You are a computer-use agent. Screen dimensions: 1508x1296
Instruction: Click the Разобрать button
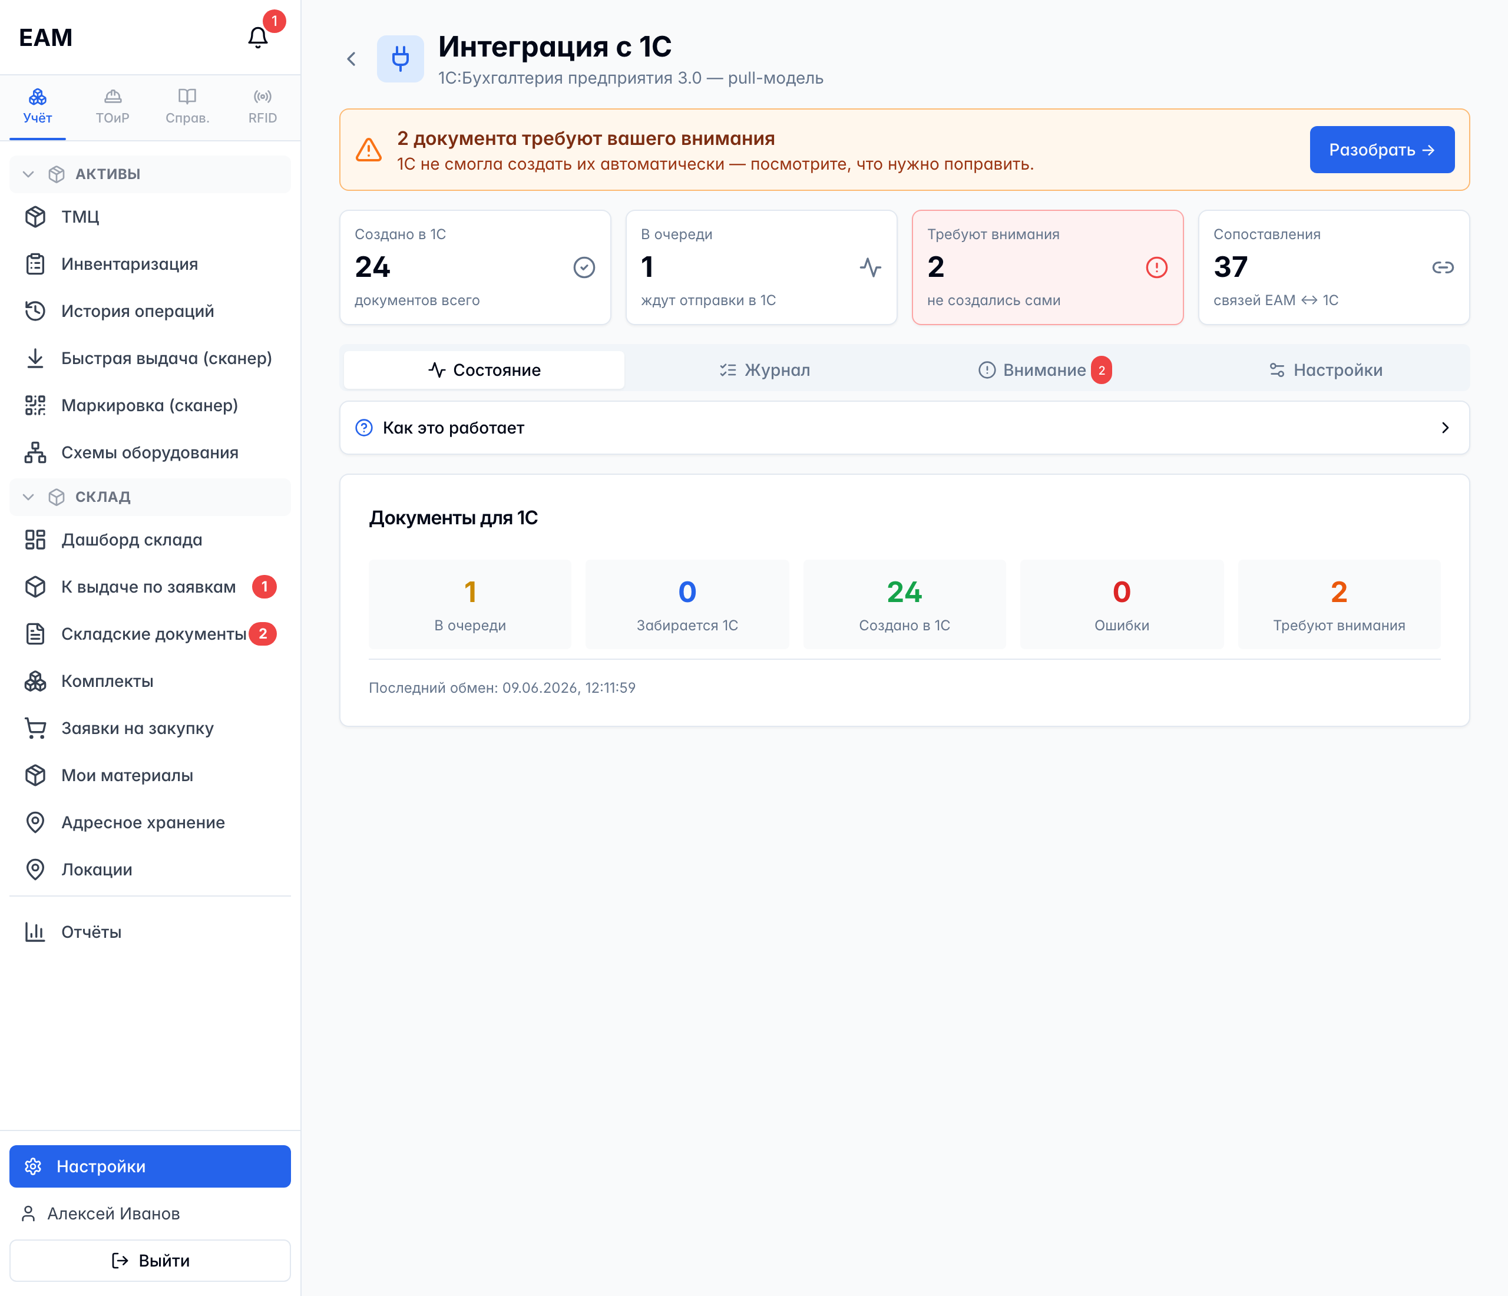tap(1381, 150)
